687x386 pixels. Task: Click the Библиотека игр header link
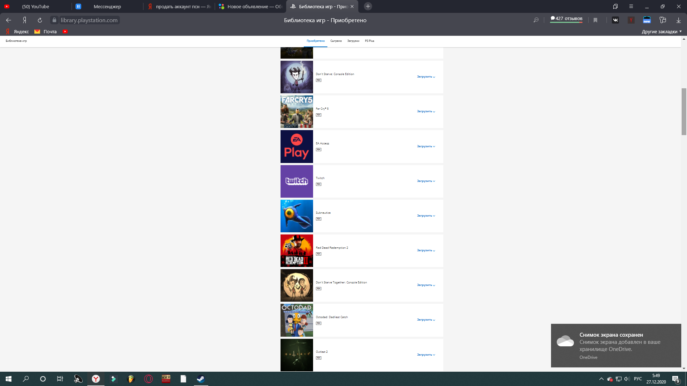point(16,41)
